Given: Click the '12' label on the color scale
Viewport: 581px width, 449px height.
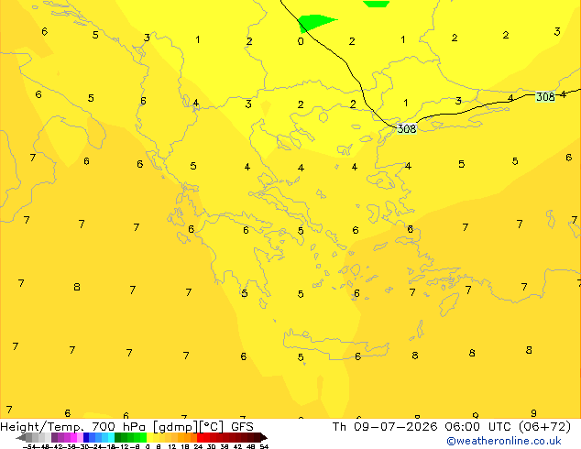Looking at the screenshot, I should [x=172, y=446].
